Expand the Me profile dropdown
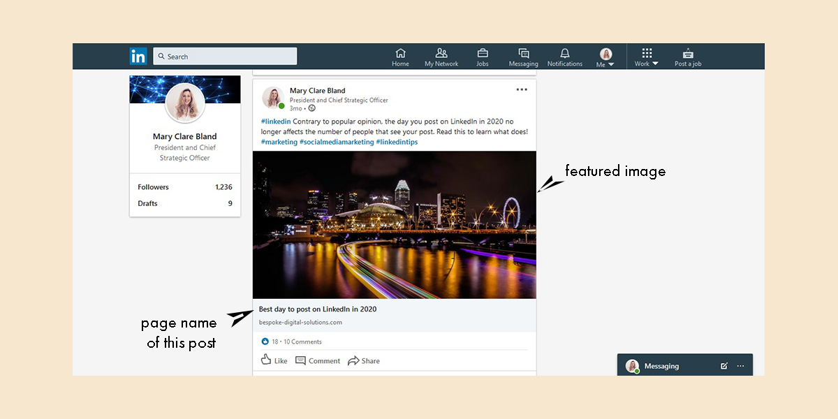Image resolution: width=838 pixels, height=419 pixels. click(x=605, y=58)
